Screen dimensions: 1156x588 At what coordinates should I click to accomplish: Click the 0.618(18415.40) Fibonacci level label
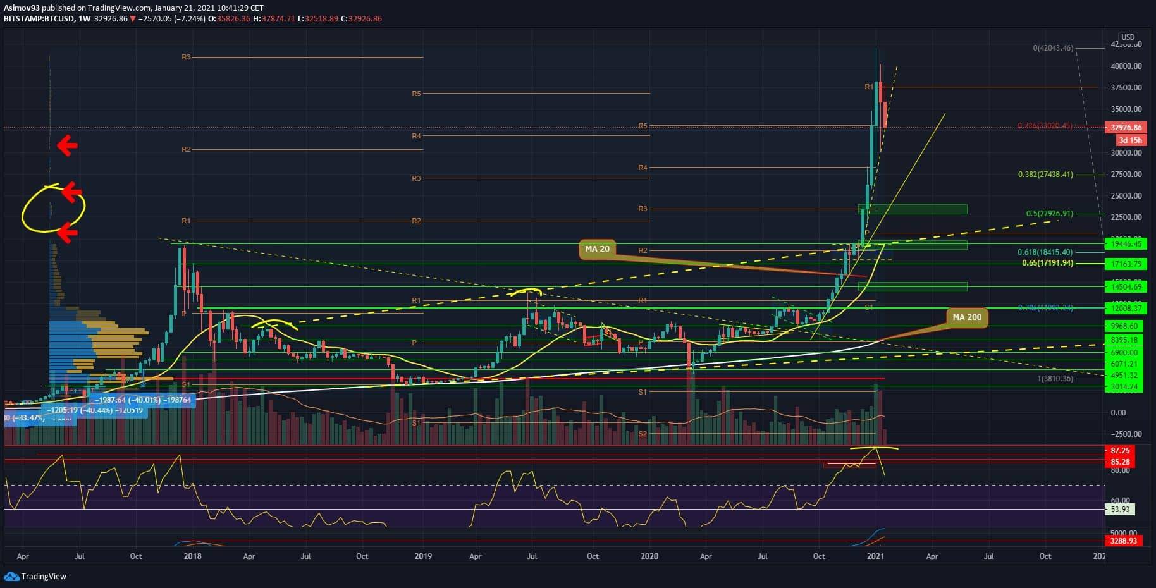(x=1045, y=252)
